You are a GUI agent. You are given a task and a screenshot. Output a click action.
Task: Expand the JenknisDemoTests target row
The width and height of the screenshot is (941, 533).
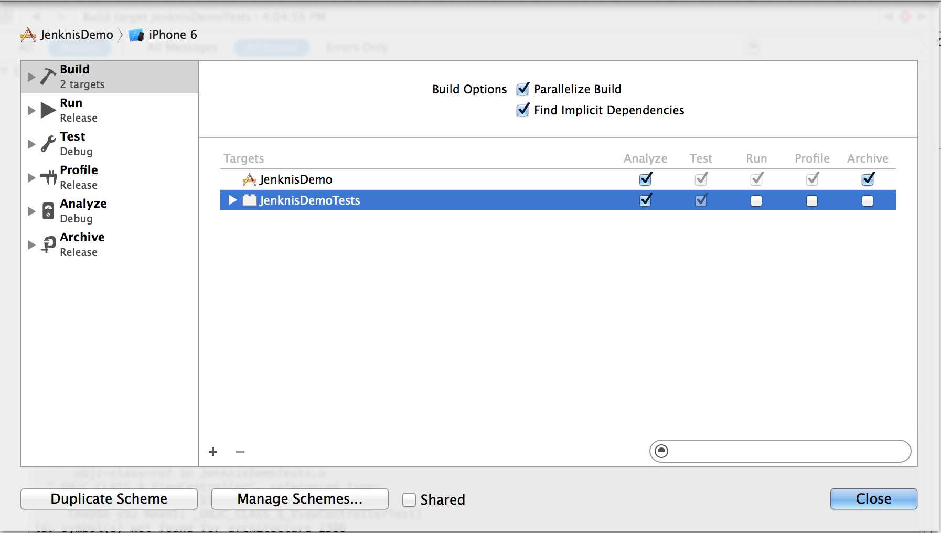pos(233,200)
